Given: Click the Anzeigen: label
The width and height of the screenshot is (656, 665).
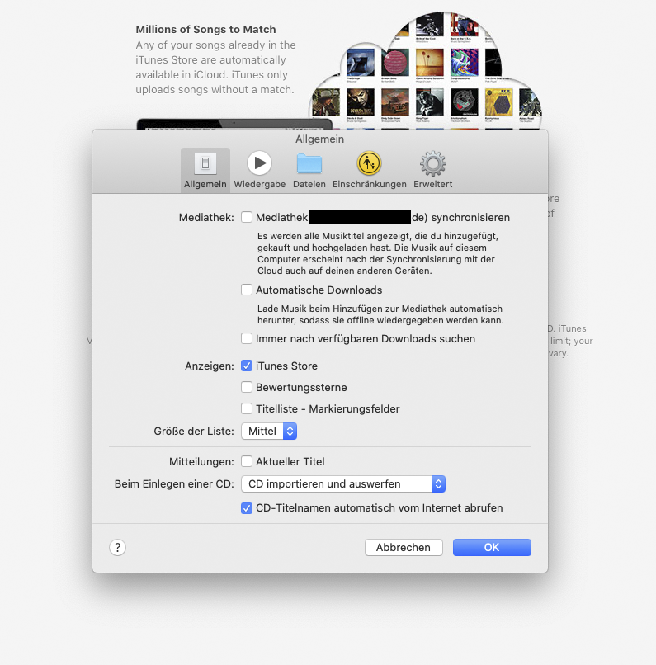Looking at the screenshot, I should pyautogui.click(x=209, y=366).
